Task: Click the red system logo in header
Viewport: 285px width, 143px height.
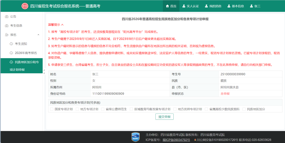Action: (x=25, y=6)
